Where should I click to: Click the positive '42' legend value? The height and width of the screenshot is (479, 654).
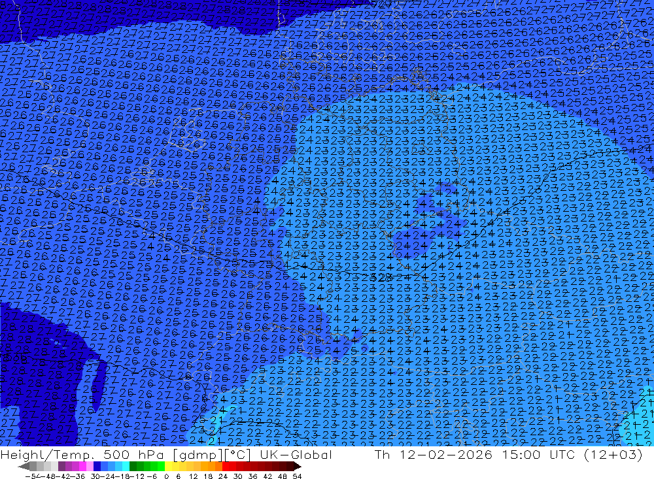pyautogui.click(x=267, y=476)
